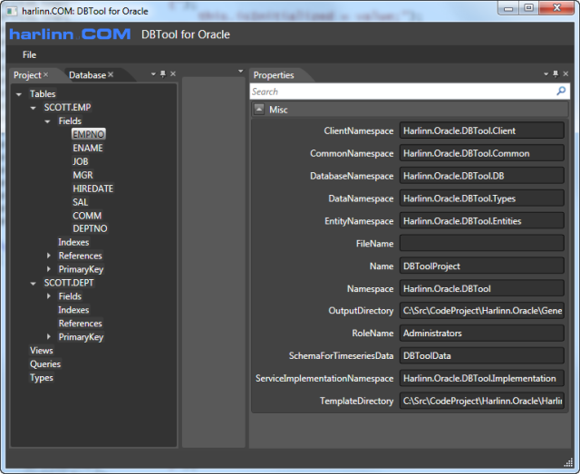This screenshot has width=580, height=474.
Task: Click the empty FileName field
Action: [x=481, y=244]
